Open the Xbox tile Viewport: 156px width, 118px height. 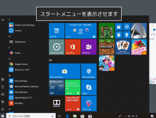click(107, 31)
